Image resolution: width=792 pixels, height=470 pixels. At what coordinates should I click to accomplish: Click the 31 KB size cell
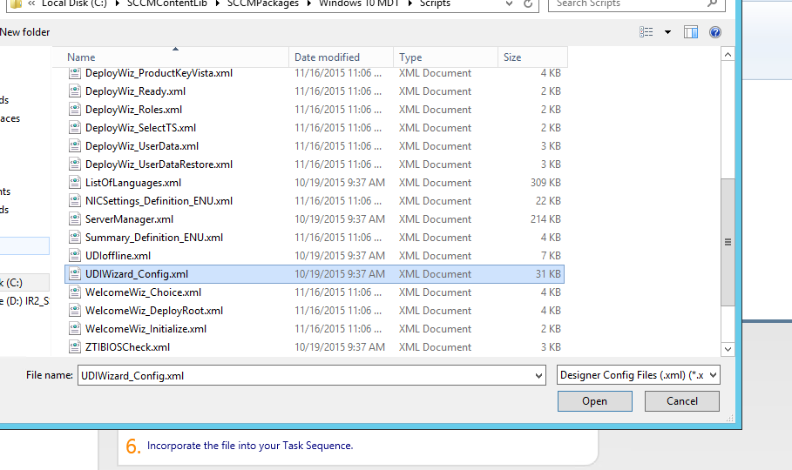548,274
